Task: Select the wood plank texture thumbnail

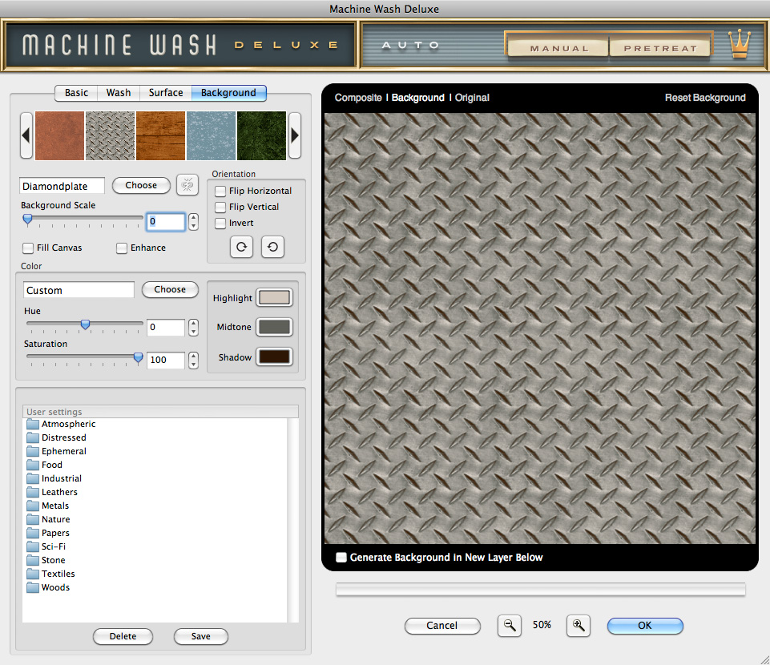Action: tap(160, 135)
